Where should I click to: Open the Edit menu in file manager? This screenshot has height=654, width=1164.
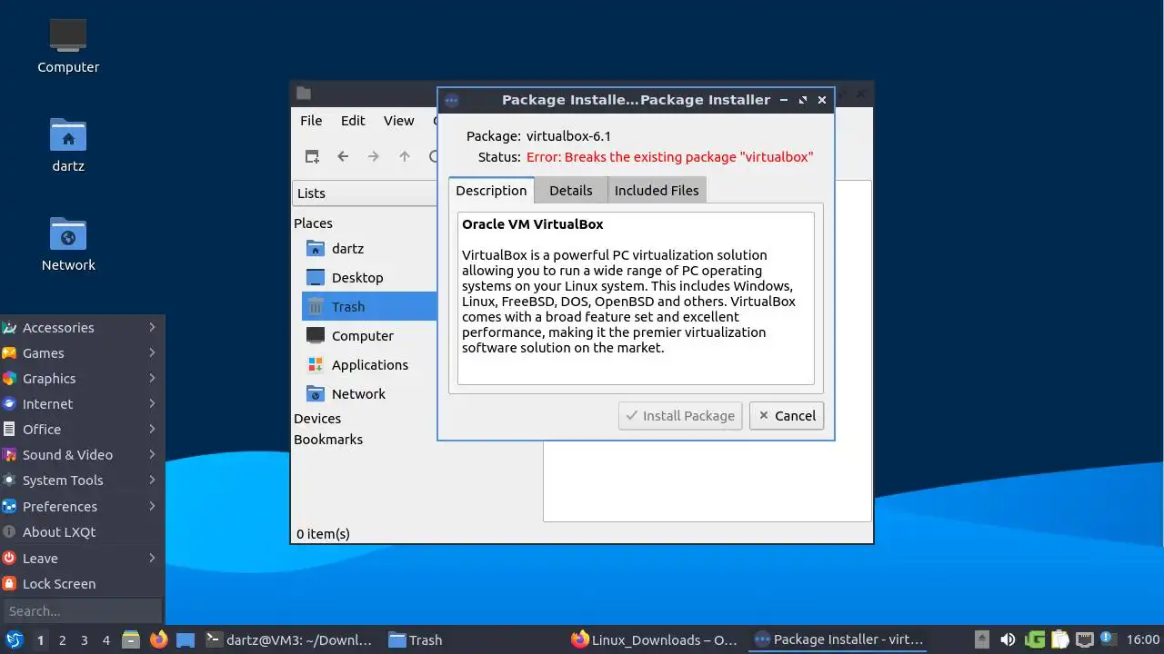pos(353,120)
